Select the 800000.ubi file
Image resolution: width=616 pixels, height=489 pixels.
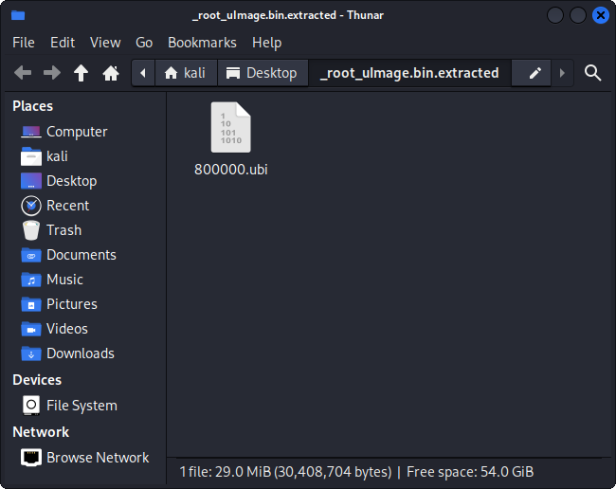point(230,139)
